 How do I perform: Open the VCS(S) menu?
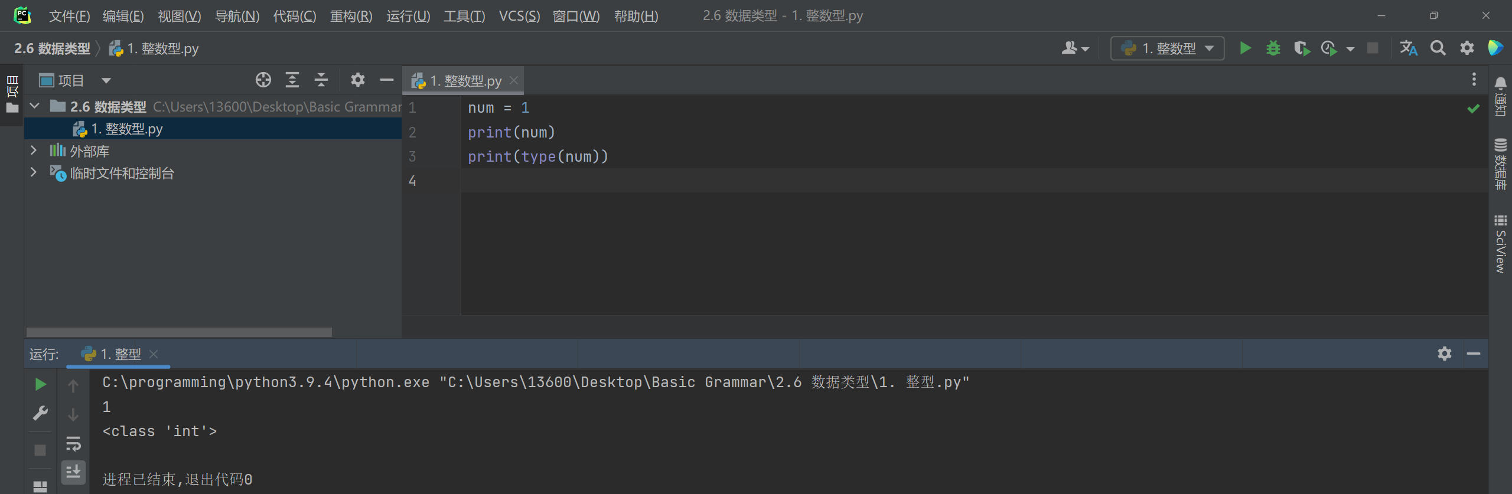(x=519, y=16)
